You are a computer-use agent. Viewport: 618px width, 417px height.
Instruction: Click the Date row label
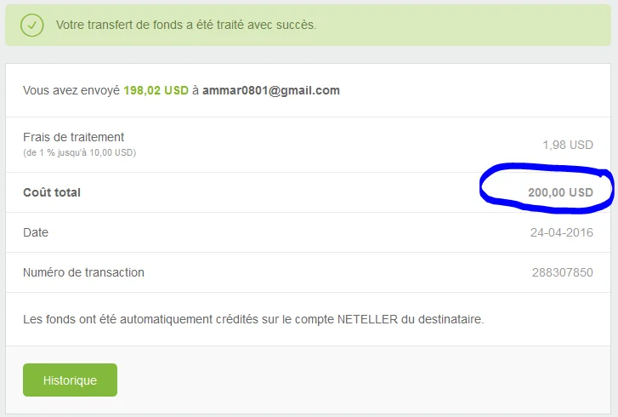point(36,232)
